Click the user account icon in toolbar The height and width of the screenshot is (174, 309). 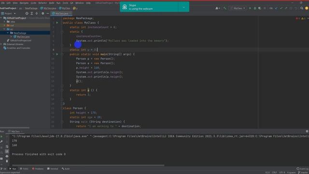[x=218, y=8]
